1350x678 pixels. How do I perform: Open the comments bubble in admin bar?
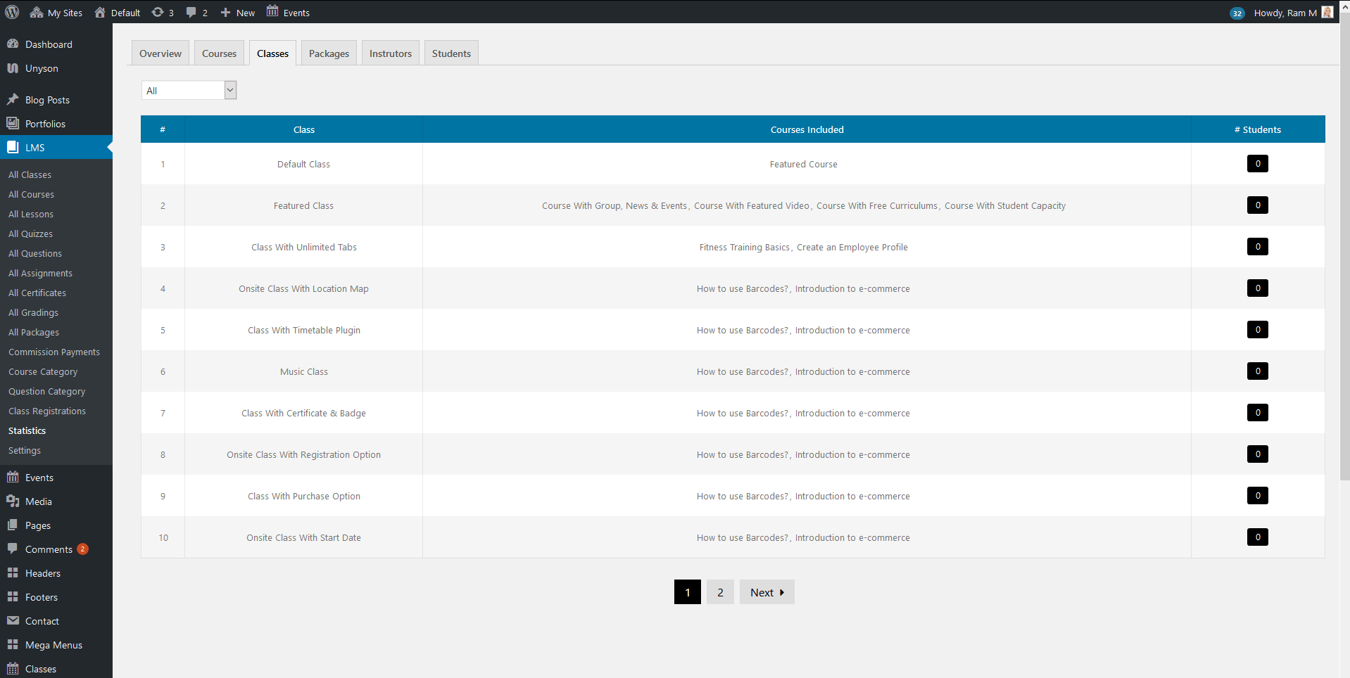[191, 13]
